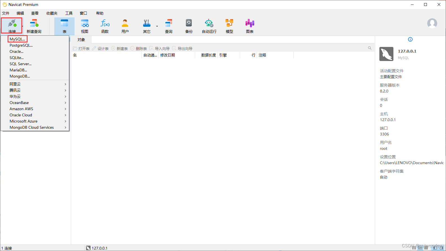Screen dimensions: 446x251
Task: Click the 其它 (Others) tools icon
Action: tap(147, 26)
